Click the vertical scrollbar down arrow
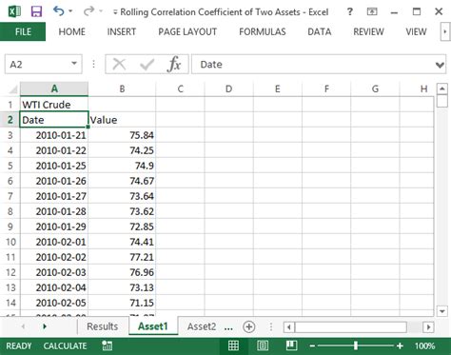 [442, 311]
